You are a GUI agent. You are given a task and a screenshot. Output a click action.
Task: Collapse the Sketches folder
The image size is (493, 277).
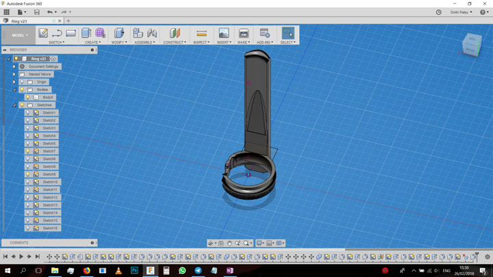click(x=14, y=105)
